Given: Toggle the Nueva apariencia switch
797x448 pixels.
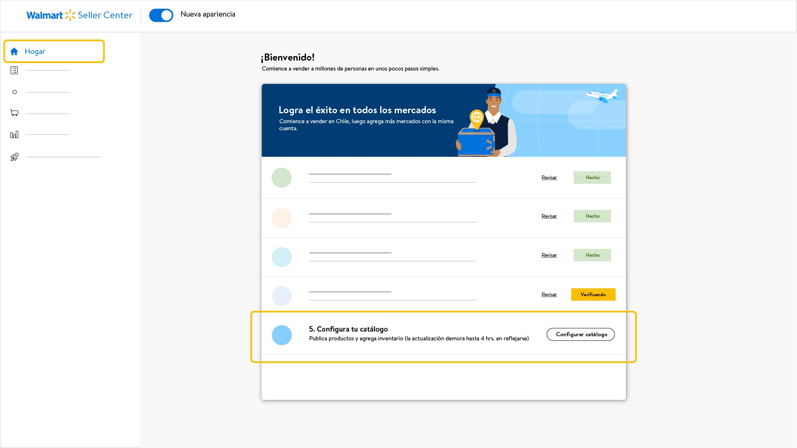Looking at the screenshot, I should tap(161, 15).
